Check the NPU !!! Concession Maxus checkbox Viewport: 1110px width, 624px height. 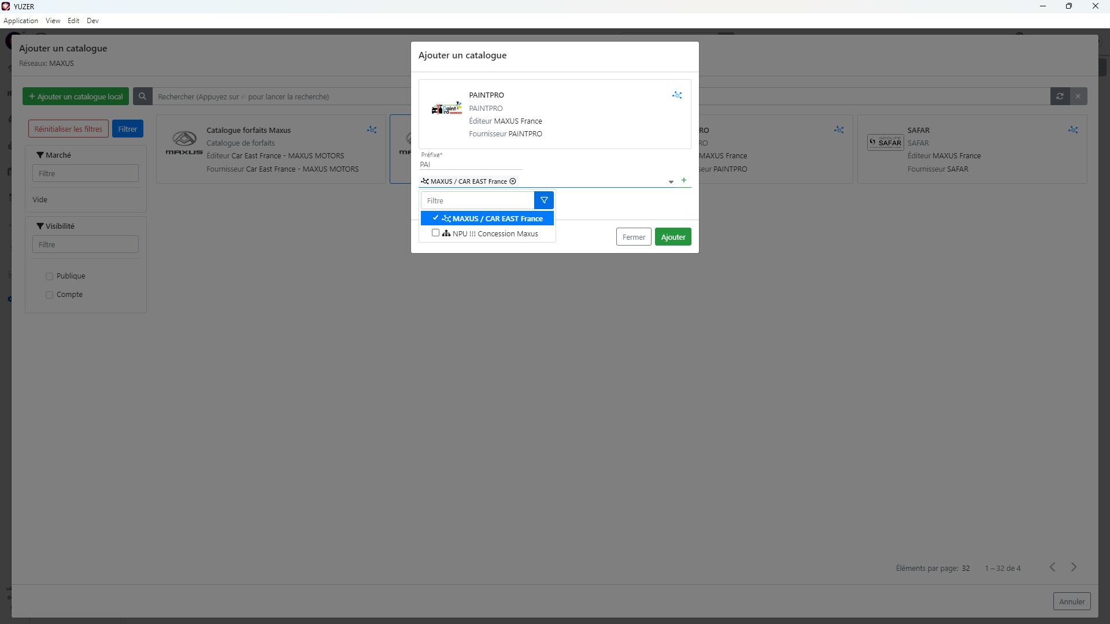coord(436,233)
